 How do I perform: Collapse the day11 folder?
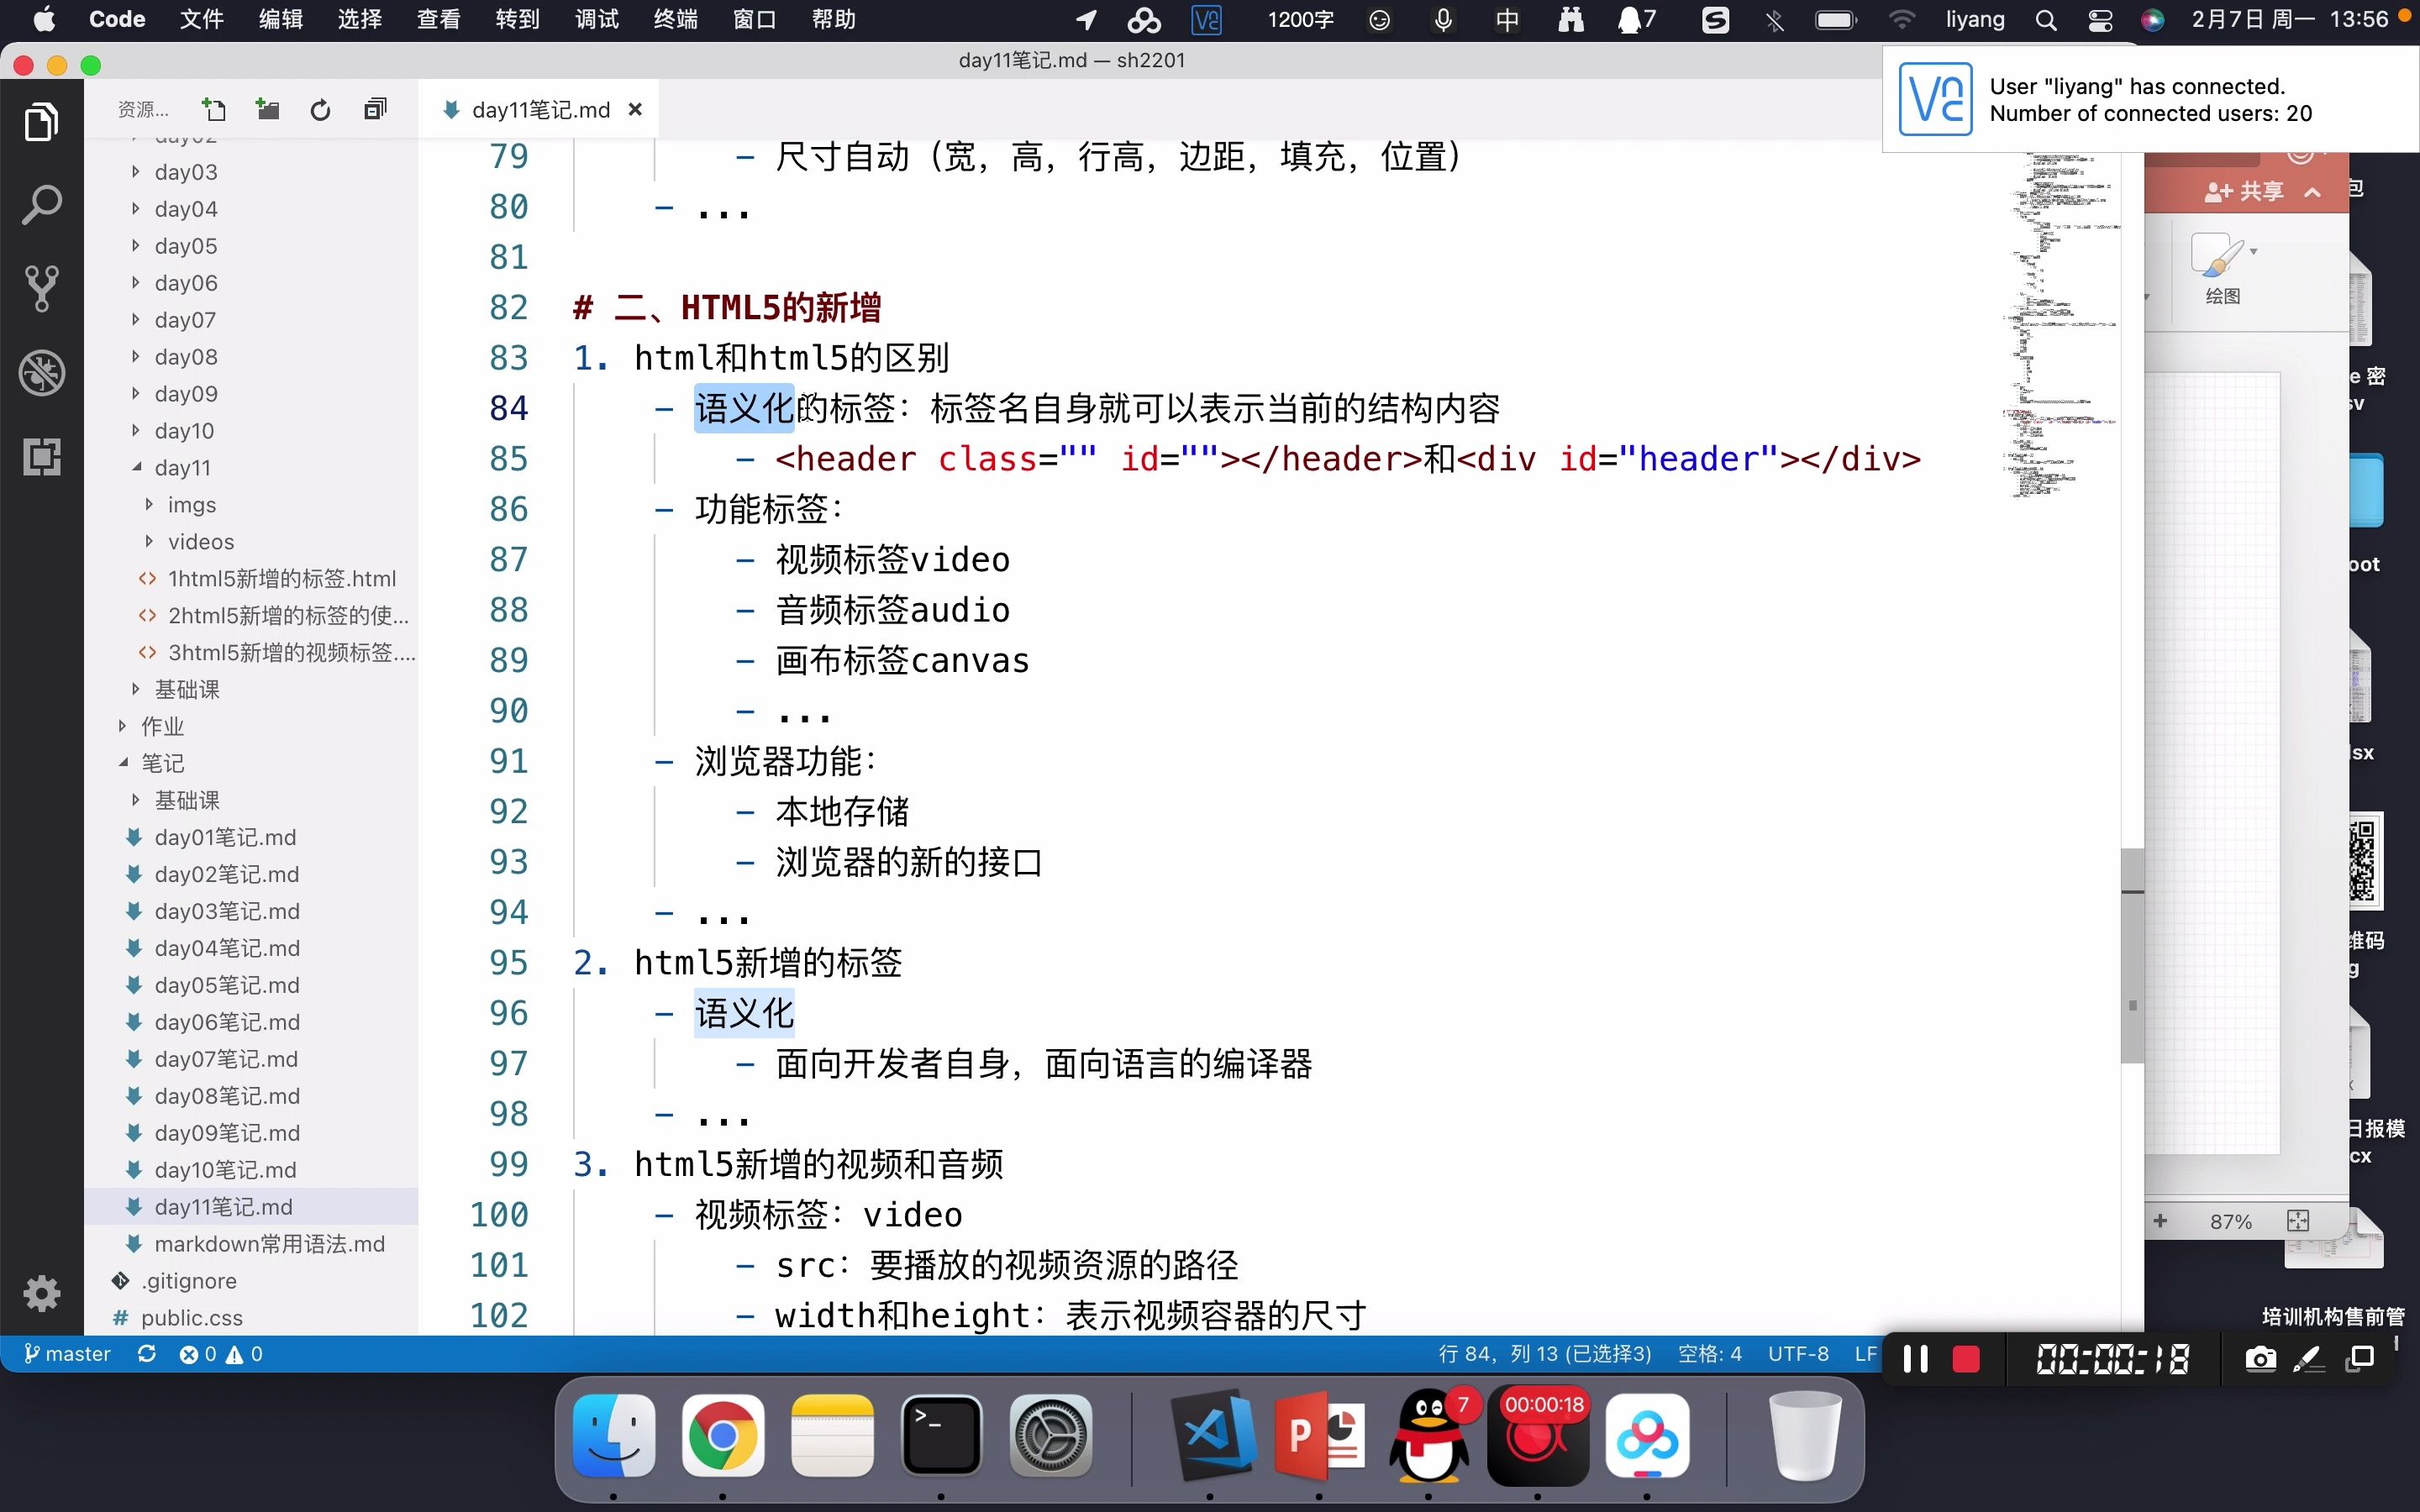click(x=183, y=467)
